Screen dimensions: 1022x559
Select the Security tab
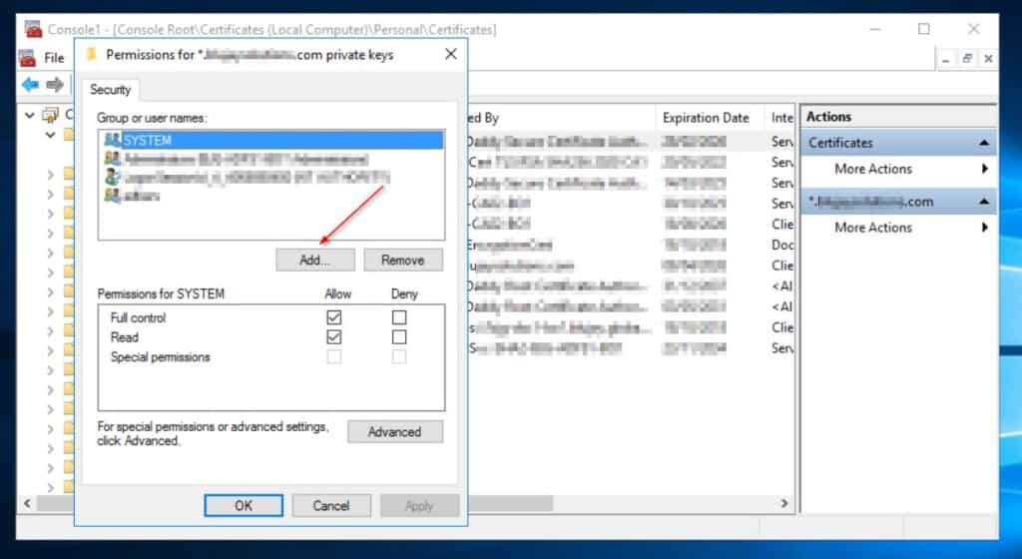[110, 90]
